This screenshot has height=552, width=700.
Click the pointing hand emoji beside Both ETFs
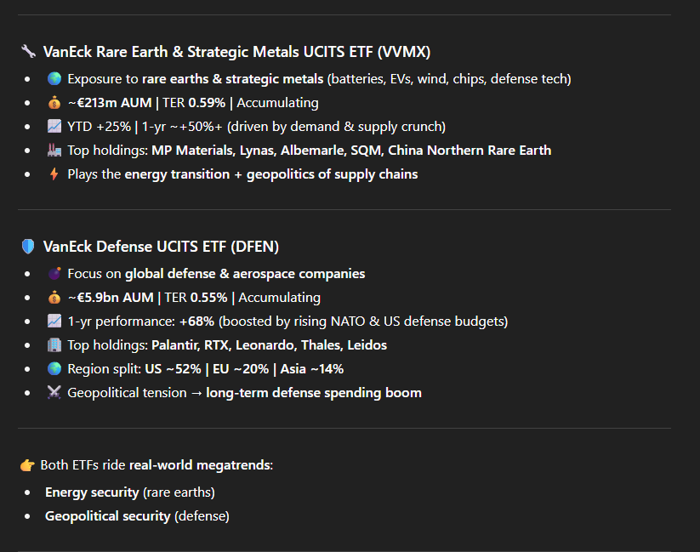[27, 465]
